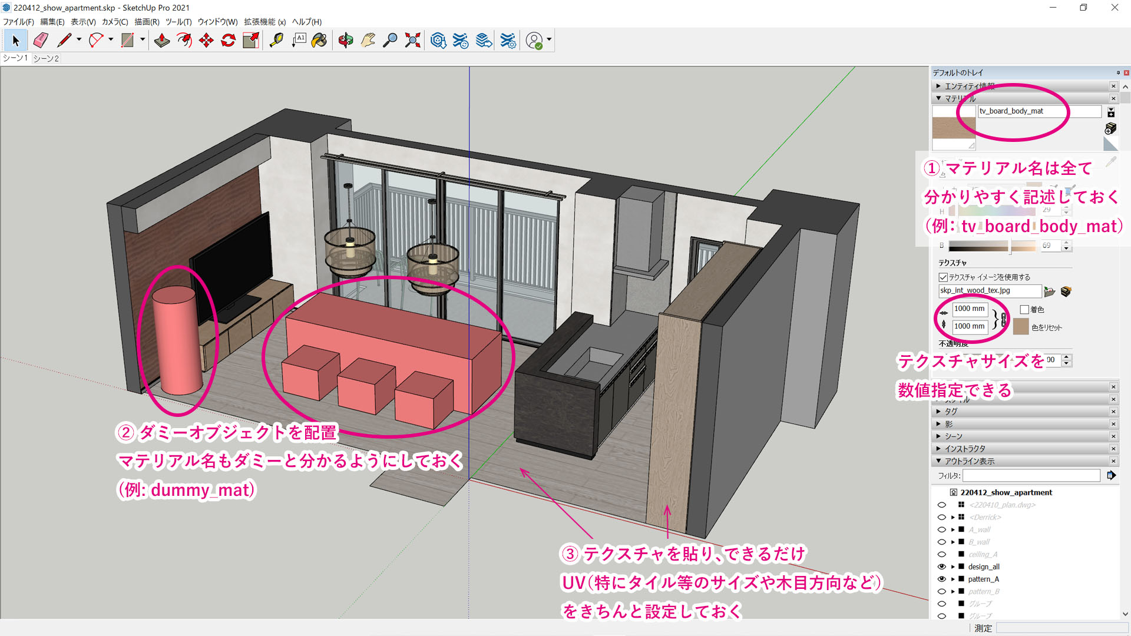Toggle the texture aspect ratio lock chain

tap(1004, 319)
